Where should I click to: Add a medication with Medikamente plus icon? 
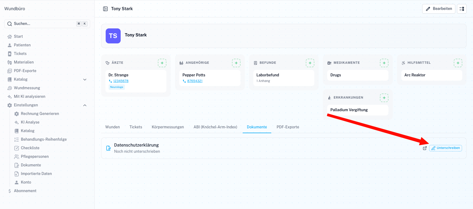[x=384, y=63]
